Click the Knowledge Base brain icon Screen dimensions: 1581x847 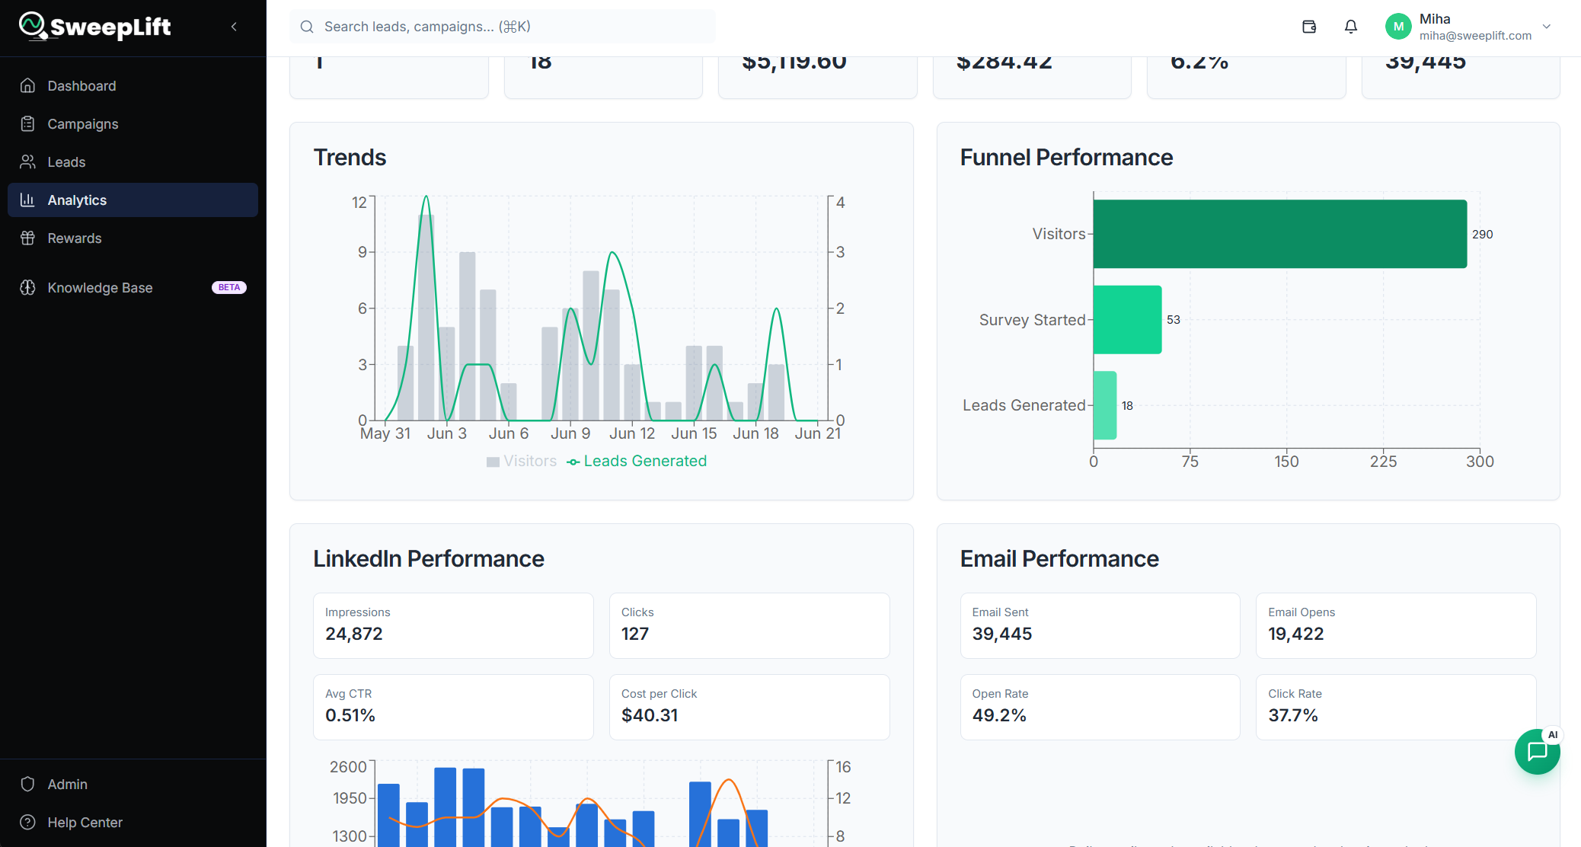coord(28,288)
